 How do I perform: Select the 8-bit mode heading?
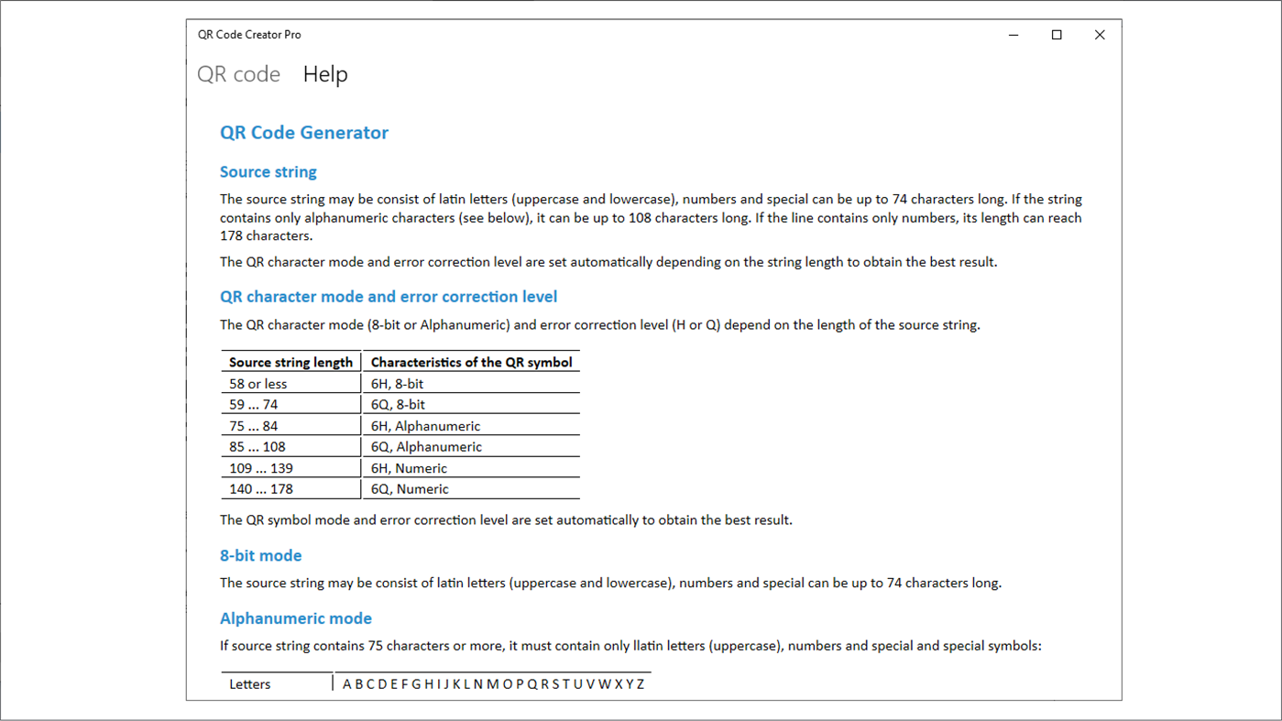click(260, 555)
